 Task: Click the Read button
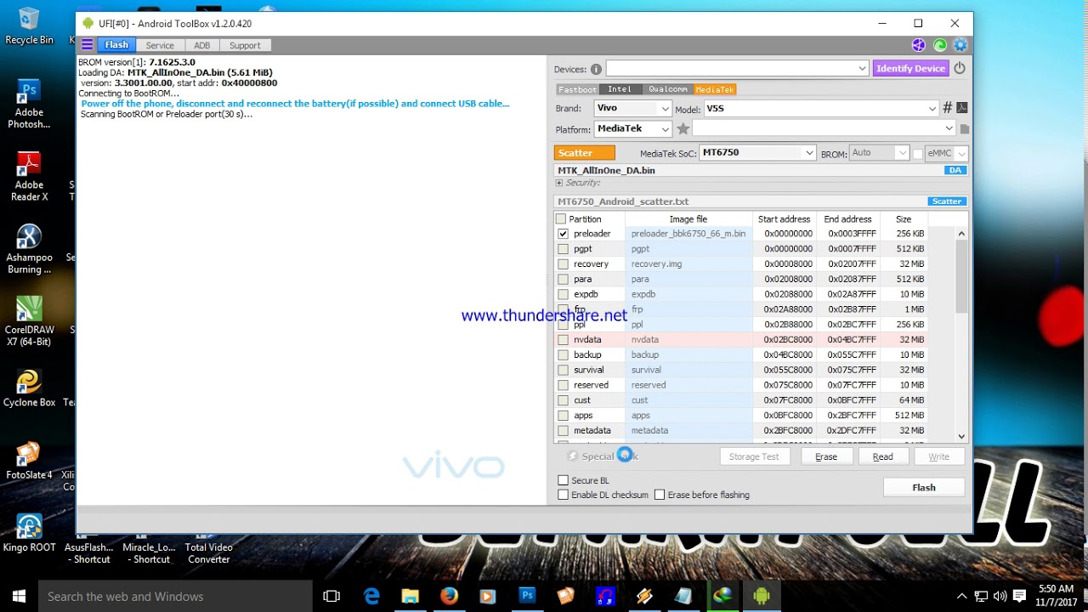tap(882, 456)
